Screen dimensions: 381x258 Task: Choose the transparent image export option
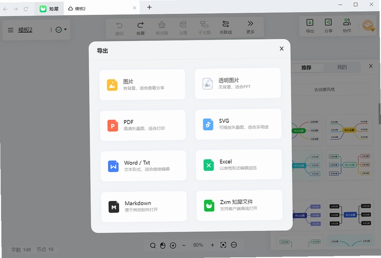pos(238,84)
